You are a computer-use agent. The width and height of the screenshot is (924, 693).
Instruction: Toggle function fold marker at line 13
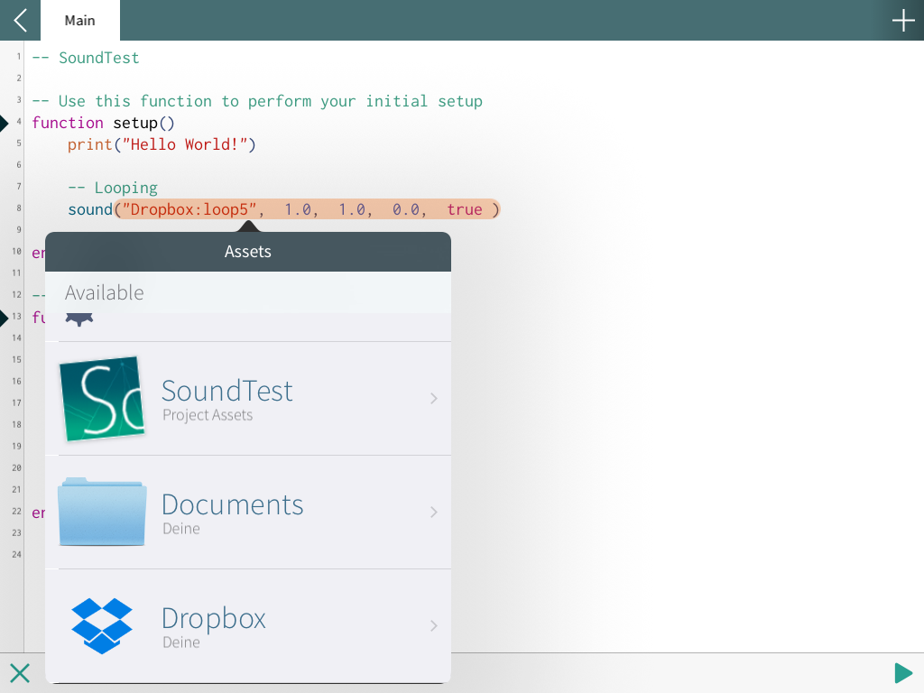pyautogui.click(x=5, y=318)
